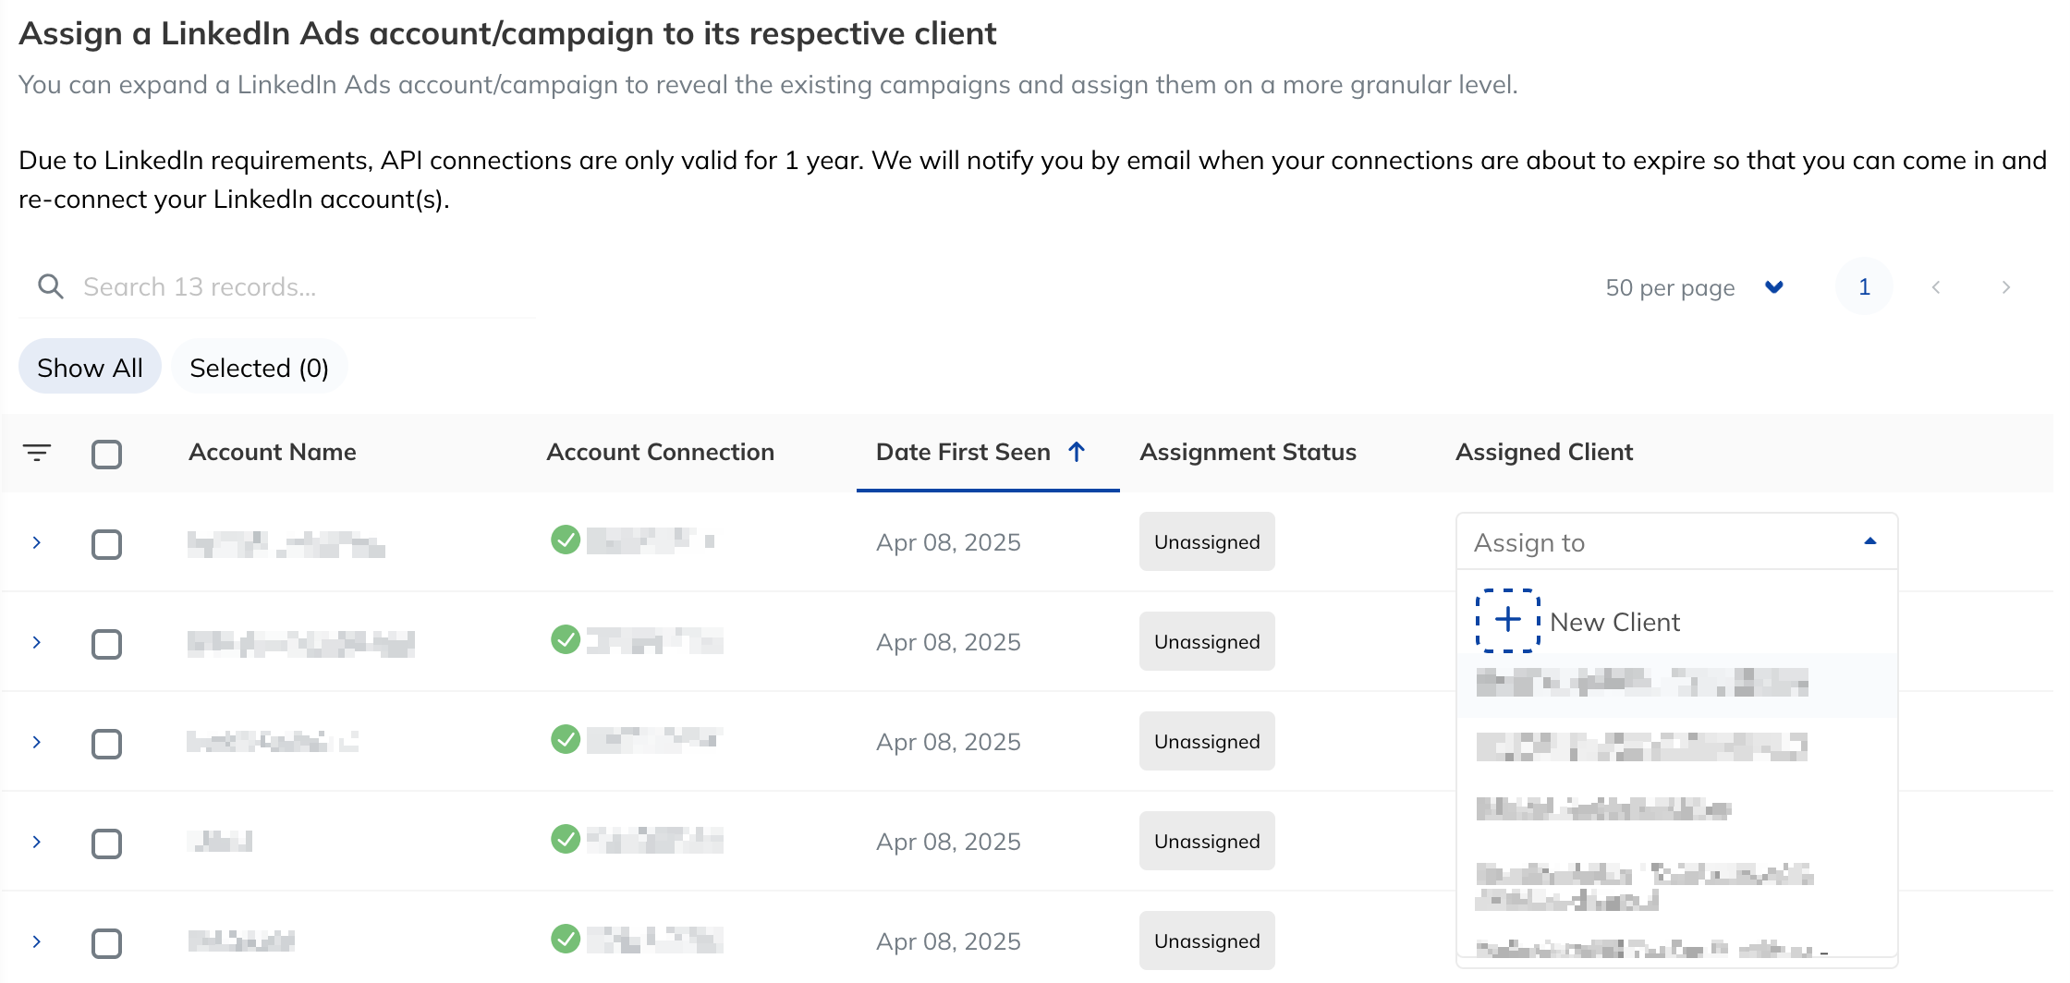Select all rows with the header checkbox

click(106, 454)
